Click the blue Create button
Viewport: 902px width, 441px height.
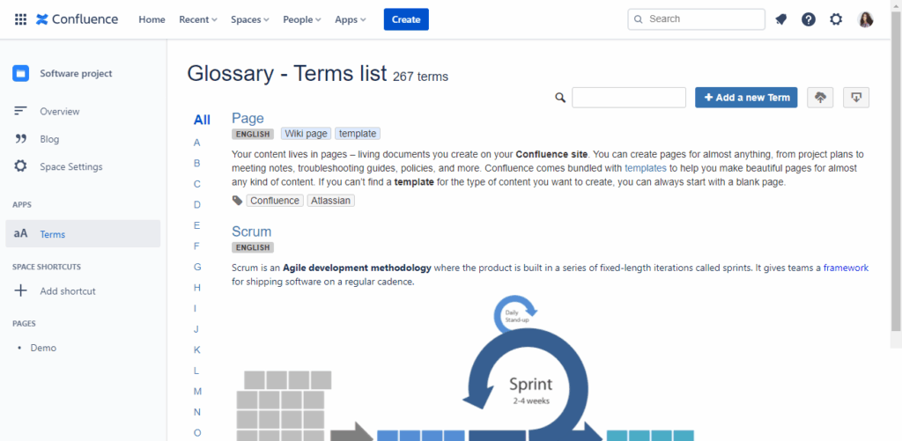coord(406,19)
